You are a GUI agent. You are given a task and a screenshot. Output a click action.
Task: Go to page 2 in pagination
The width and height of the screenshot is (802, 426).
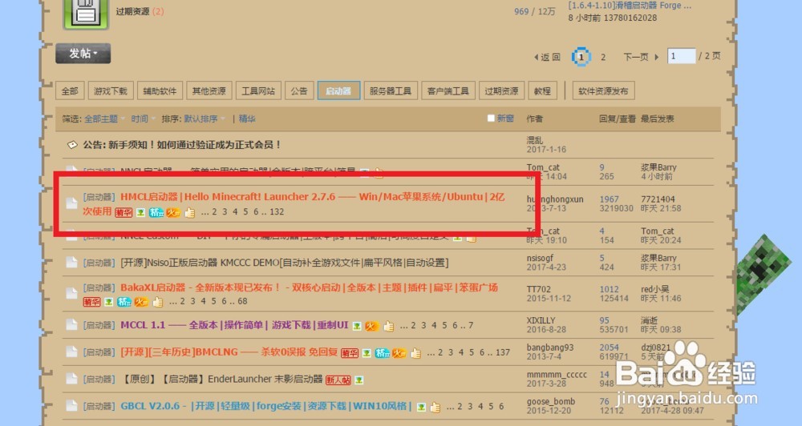[603, 57]
